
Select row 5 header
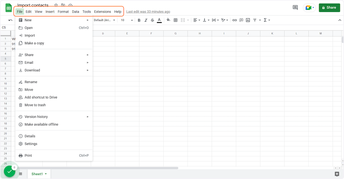click(x=5, y=59)
